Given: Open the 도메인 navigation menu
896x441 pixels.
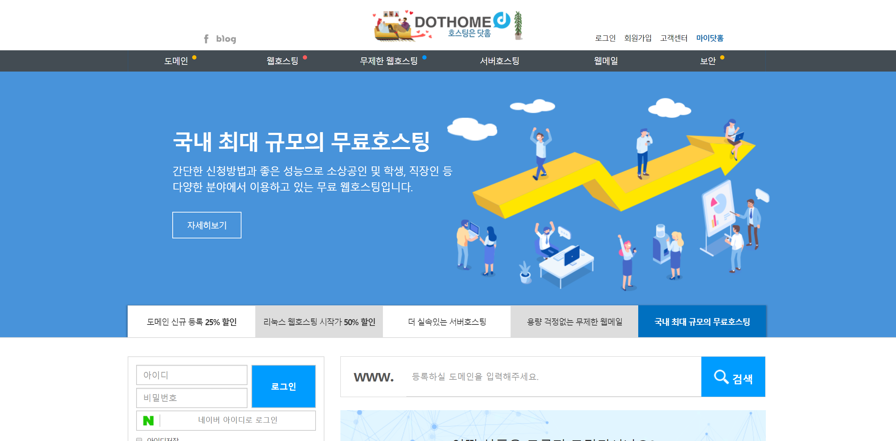Looking at the screenshot, I should 176,61.
